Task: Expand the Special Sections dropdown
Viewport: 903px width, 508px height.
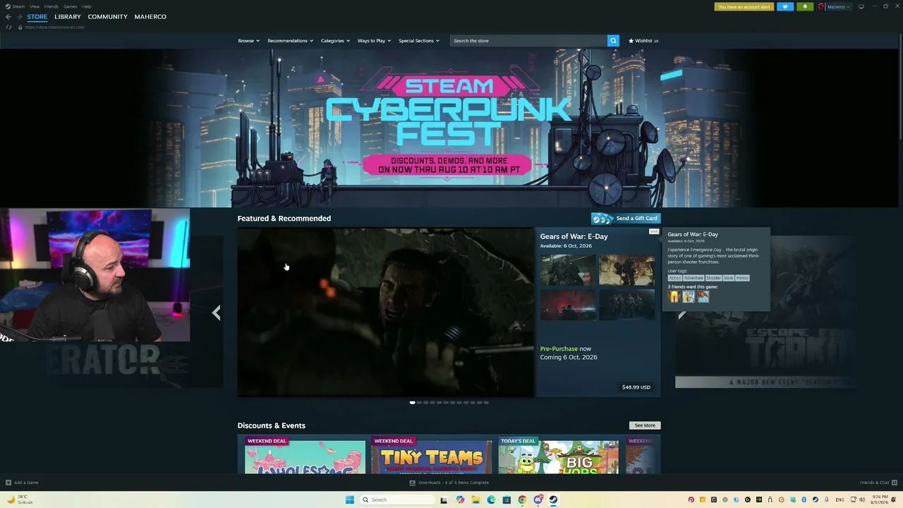Action: [419, 41]
